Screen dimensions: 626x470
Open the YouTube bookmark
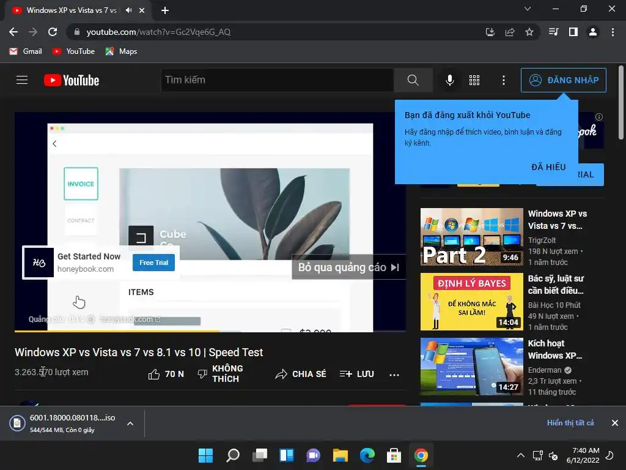tap(73, 51)
